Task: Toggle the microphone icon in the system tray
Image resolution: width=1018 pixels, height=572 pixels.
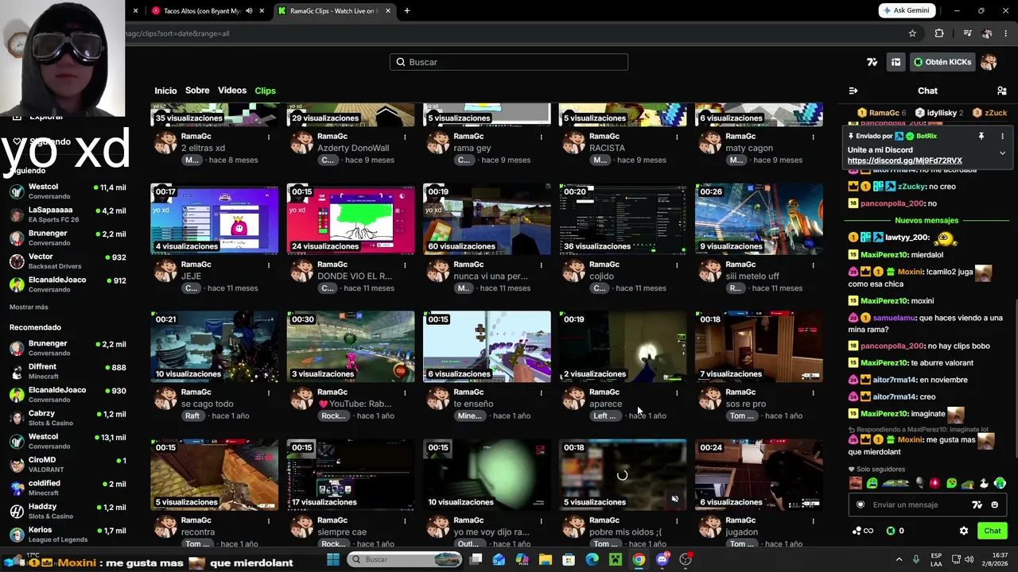Action: [916, 559]
